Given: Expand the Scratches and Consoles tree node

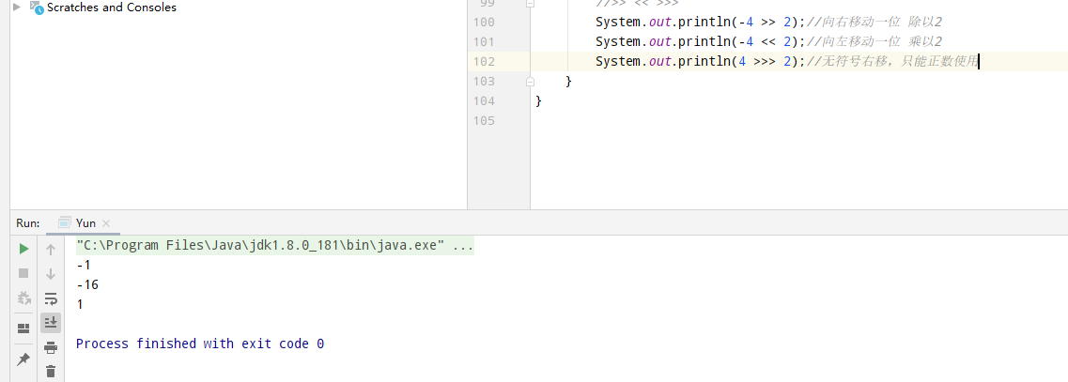Looking at the screenshot, I should (x=17, y=8).
